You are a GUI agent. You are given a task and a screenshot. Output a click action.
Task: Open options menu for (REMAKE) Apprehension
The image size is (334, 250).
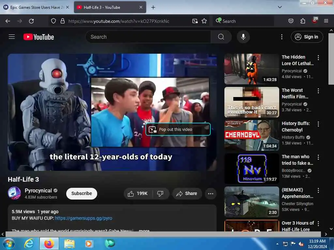pos(318,190)
